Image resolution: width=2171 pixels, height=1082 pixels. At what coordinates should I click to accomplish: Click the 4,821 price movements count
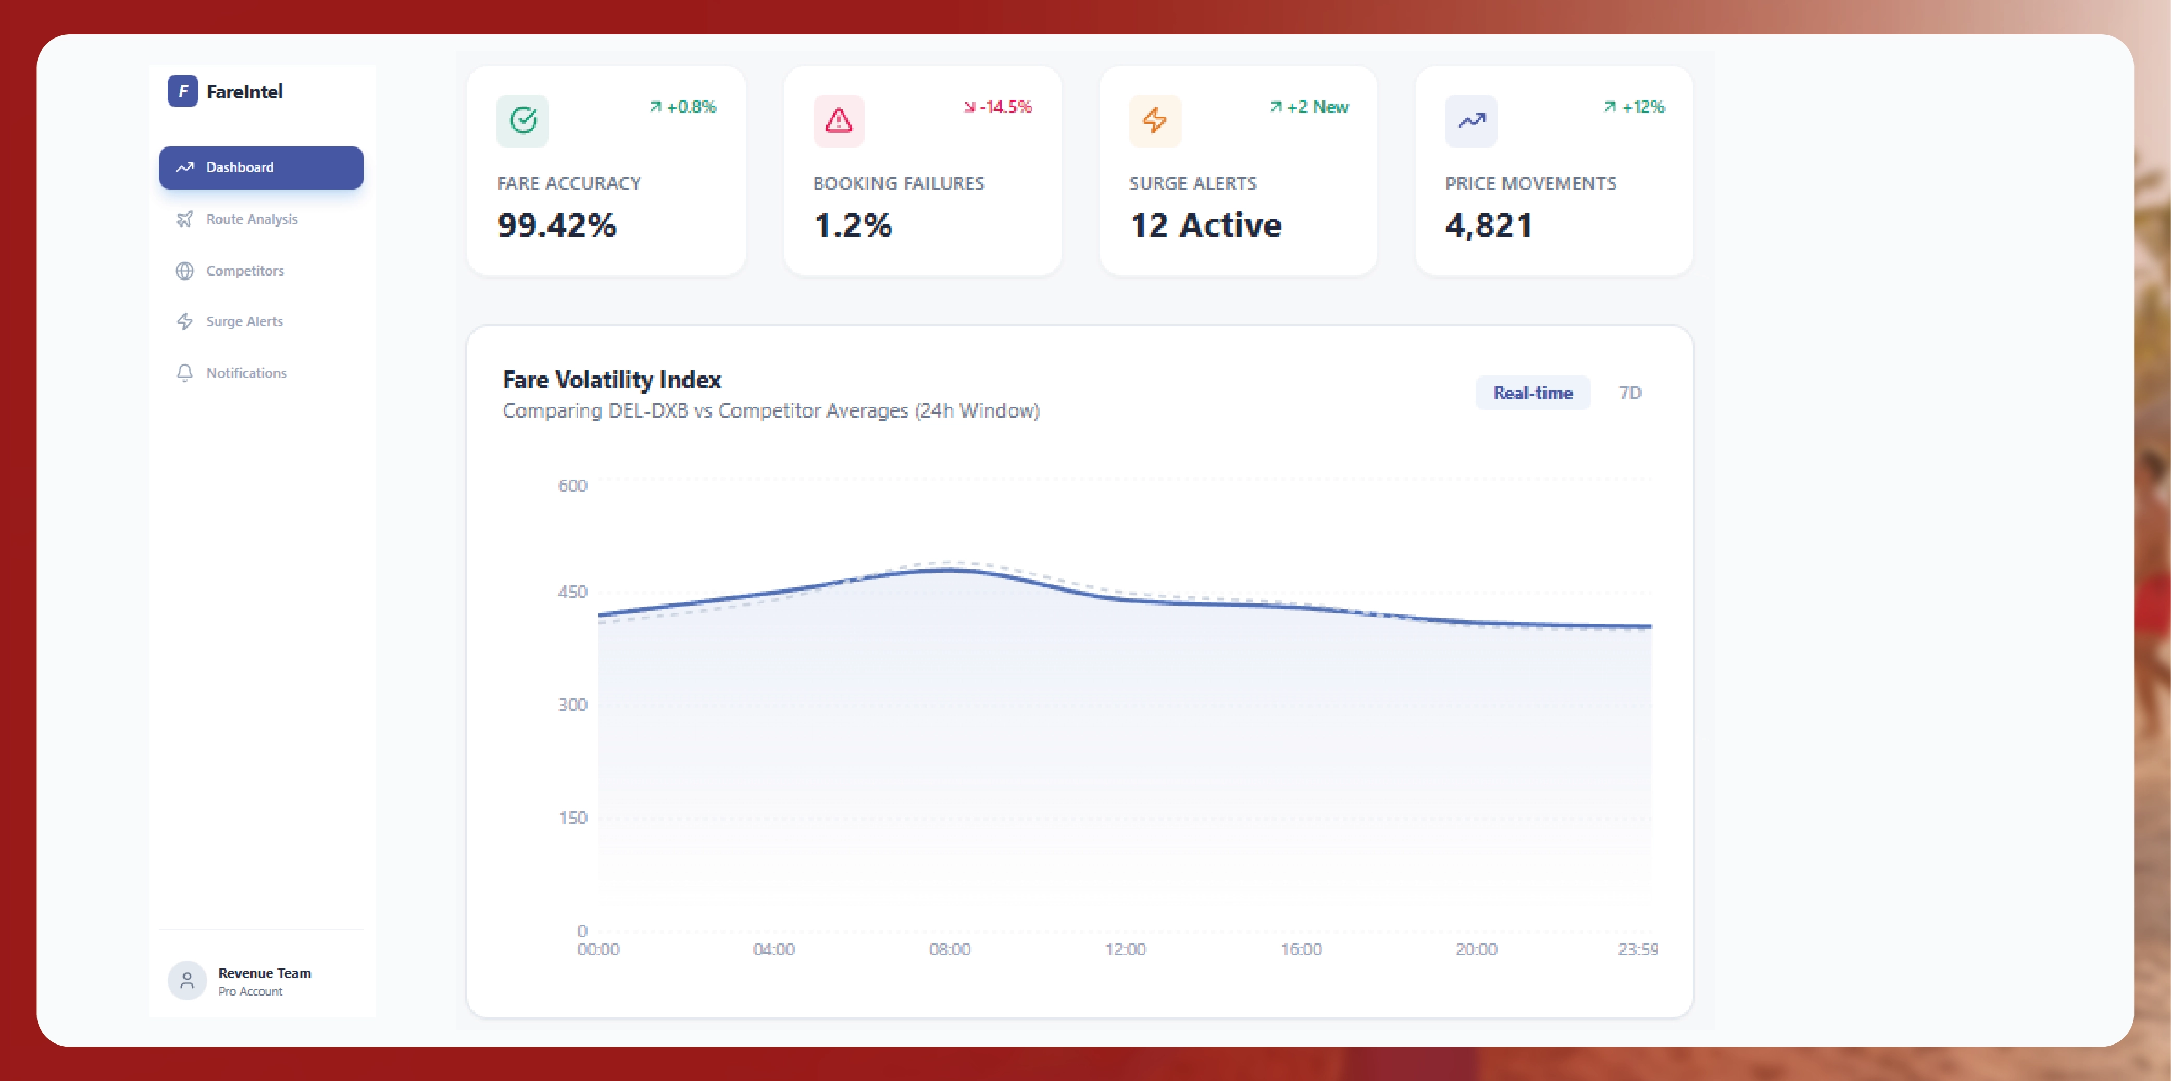[1489, 224]
